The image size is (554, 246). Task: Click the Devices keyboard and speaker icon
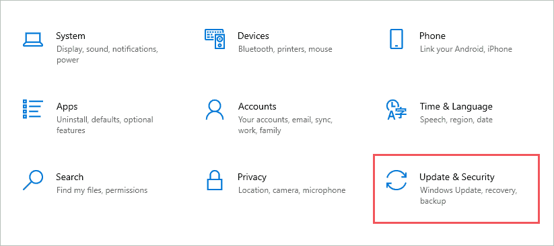pyautogui.click(x=215, y=39)
